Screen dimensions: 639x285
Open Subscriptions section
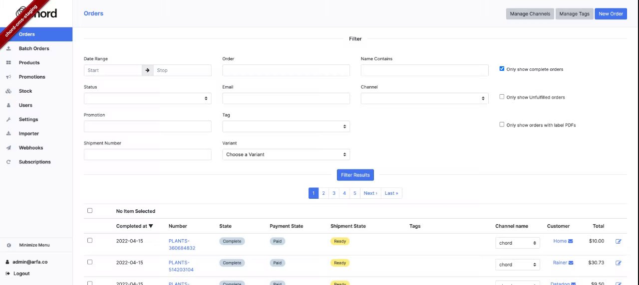click(x=34, y=162)
